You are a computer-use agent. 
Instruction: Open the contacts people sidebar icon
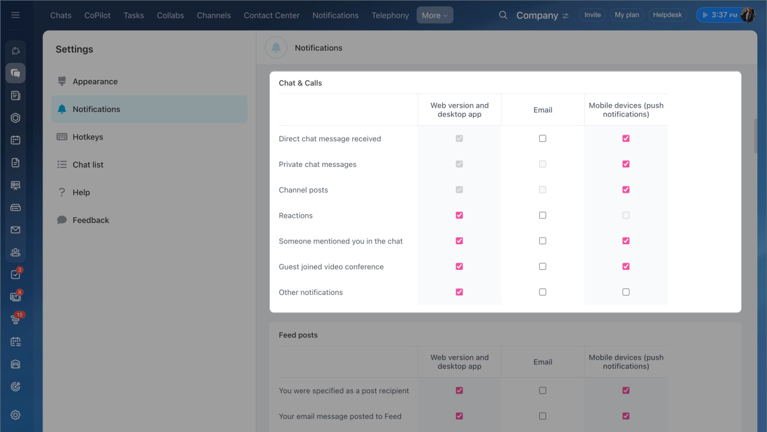pos(16,252)
